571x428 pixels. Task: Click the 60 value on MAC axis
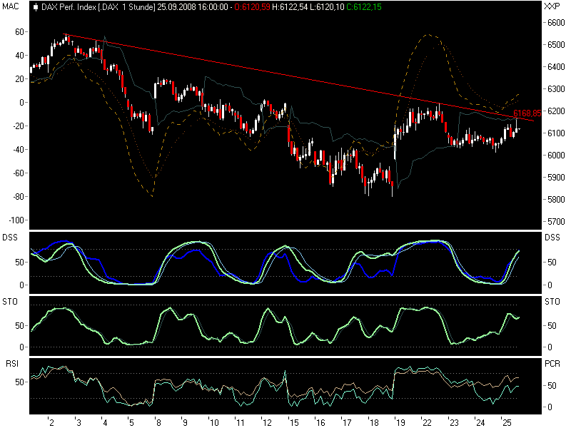[19, 32]
